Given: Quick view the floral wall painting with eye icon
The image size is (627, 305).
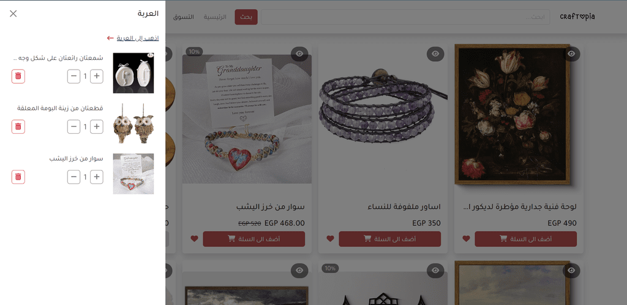Looking at the screenshot, I should pyautogui.click(x=571, y=54).
